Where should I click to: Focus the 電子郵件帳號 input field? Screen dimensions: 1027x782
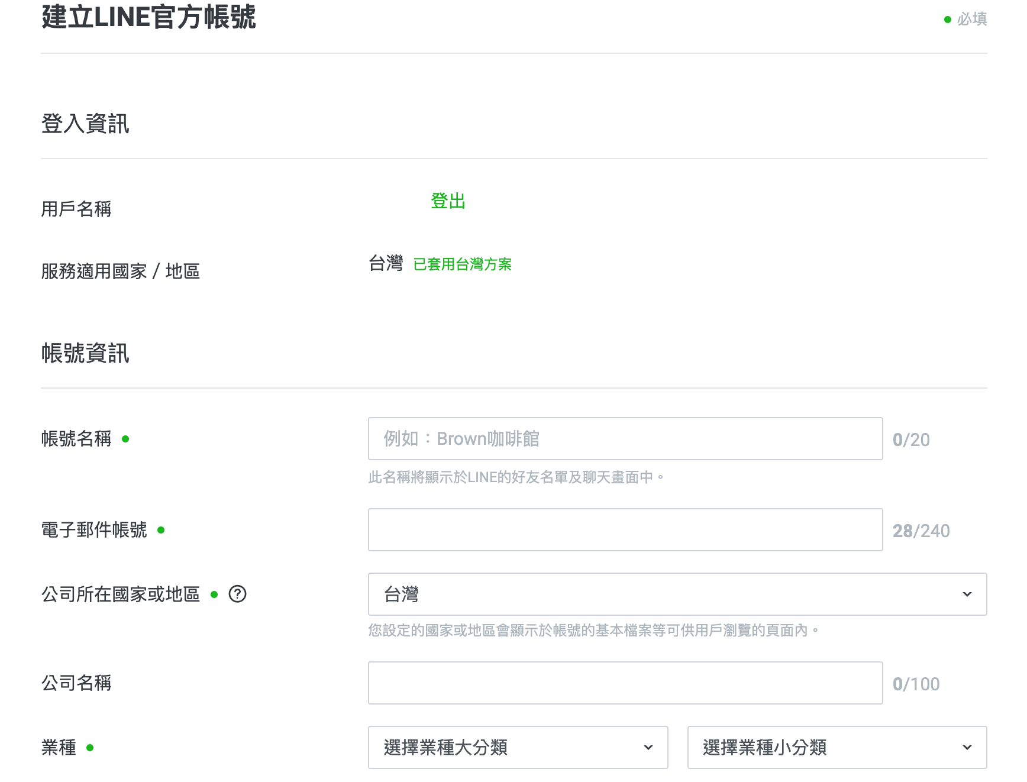(x=625, y=530)
